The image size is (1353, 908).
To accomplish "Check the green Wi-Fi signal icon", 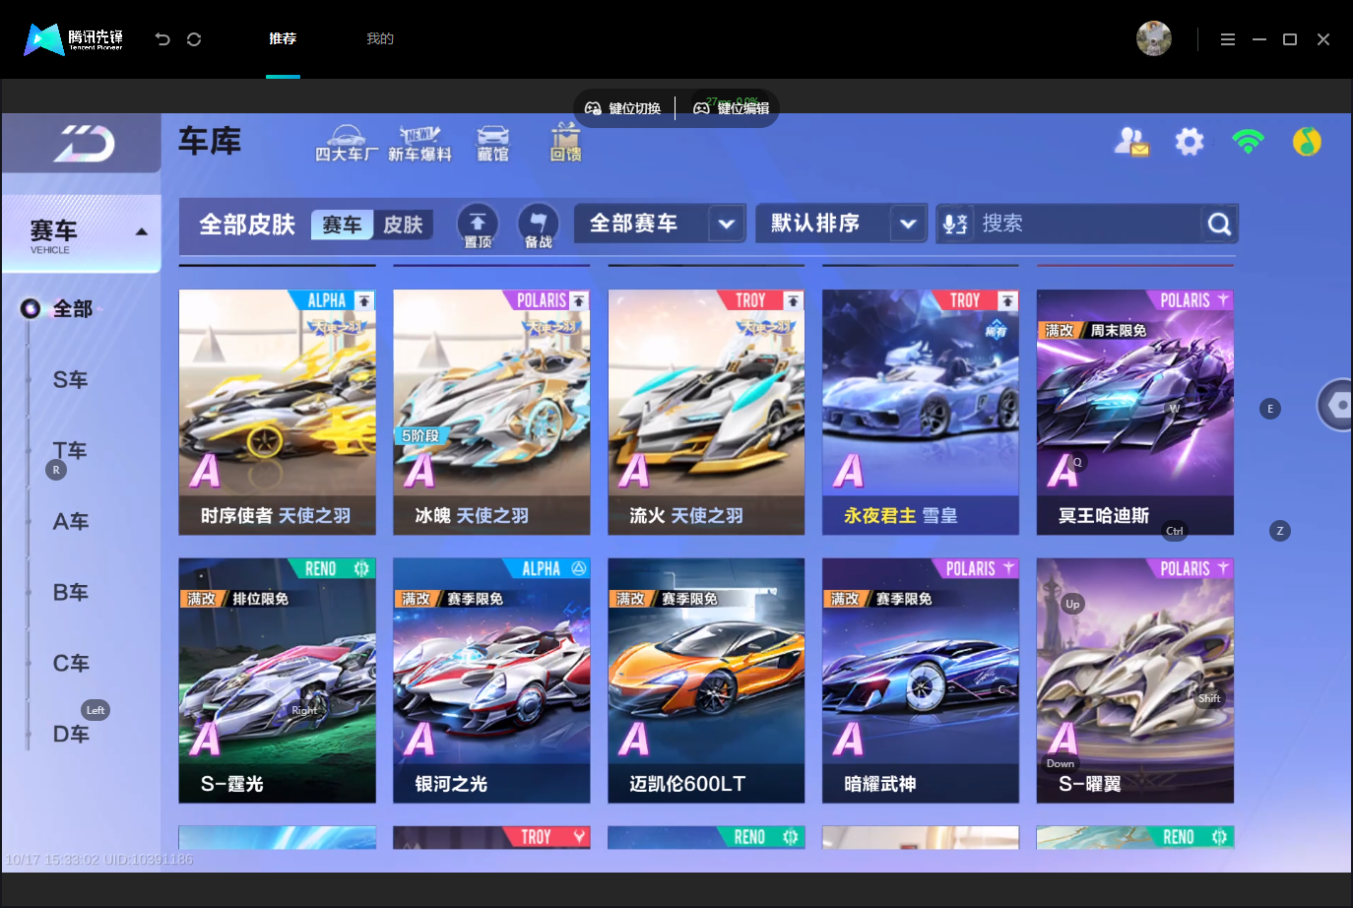I will (1248, 142).
